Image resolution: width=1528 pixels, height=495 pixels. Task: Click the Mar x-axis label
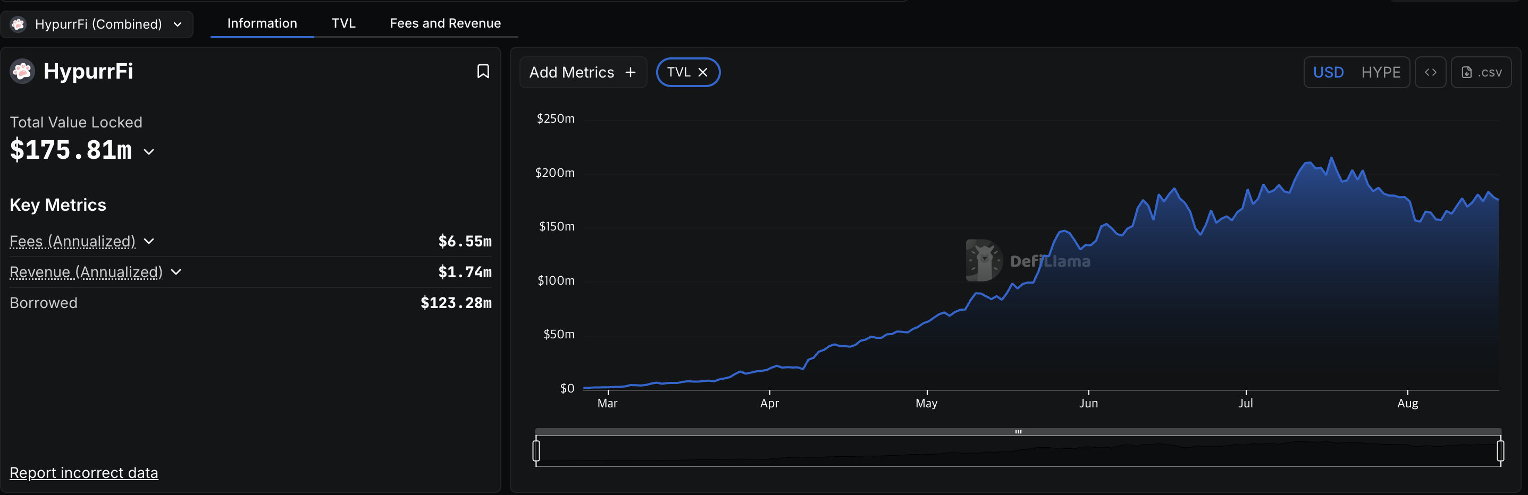click(607, 403)
